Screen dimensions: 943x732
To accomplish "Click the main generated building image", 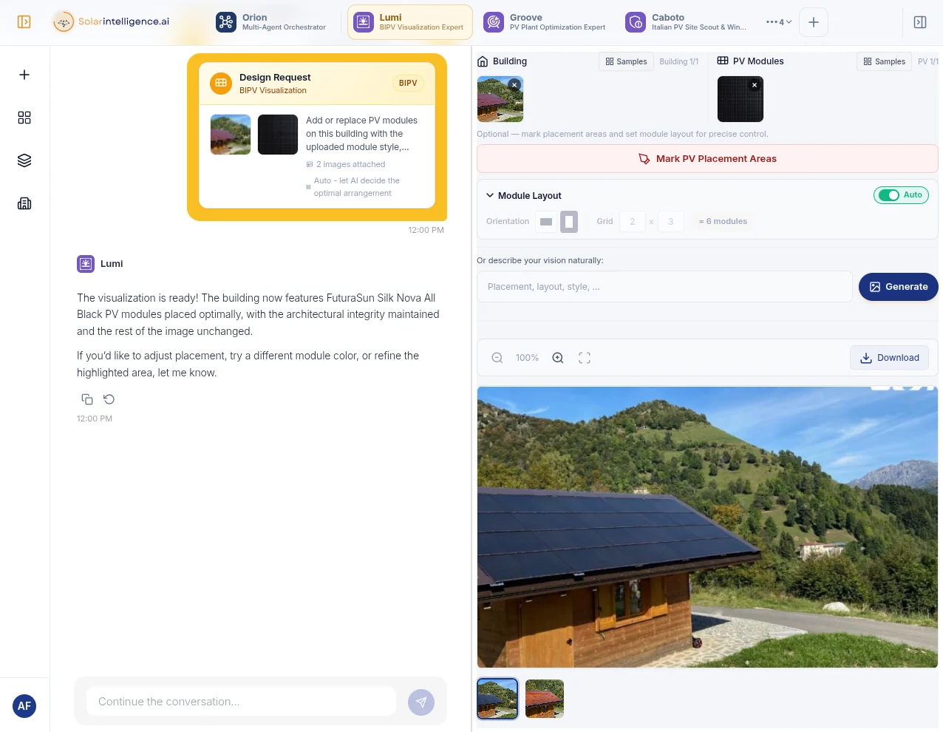I will tap(707, 527).
